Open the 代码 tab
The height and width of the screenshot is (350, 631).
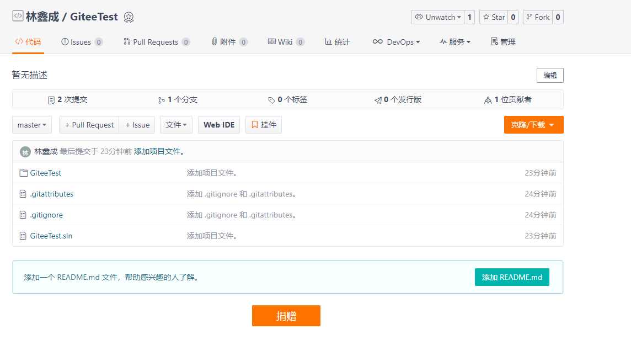(28, 42)
